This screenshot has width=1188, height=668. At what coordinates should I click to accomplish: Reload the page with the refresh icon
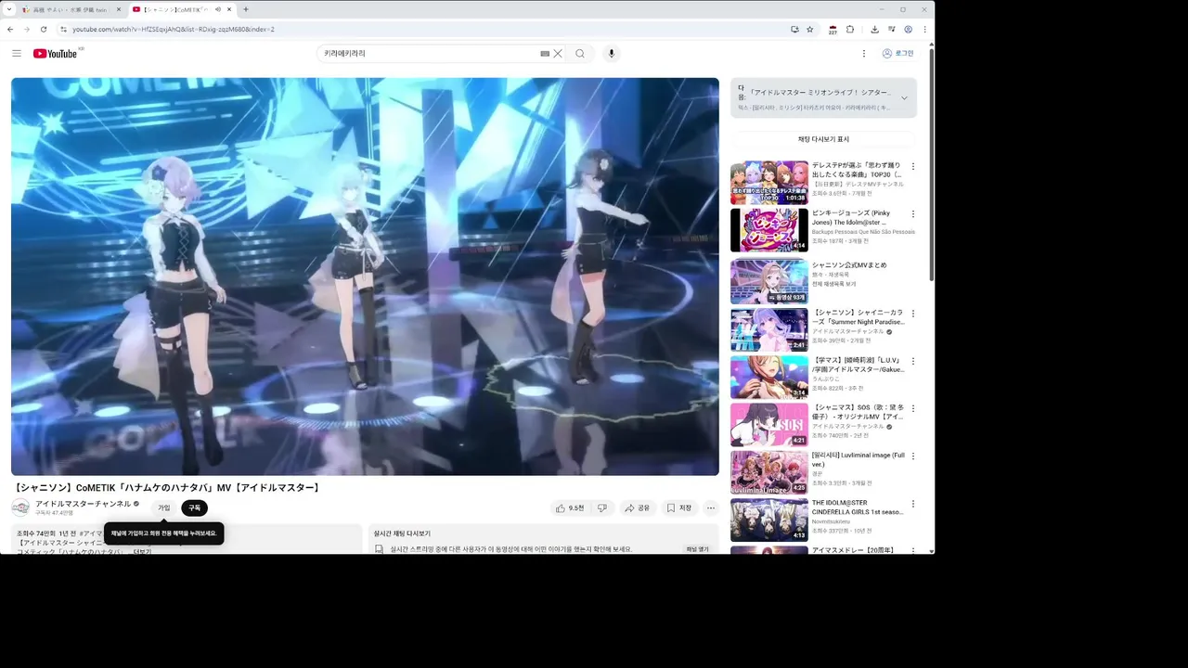tap(43, 29)
